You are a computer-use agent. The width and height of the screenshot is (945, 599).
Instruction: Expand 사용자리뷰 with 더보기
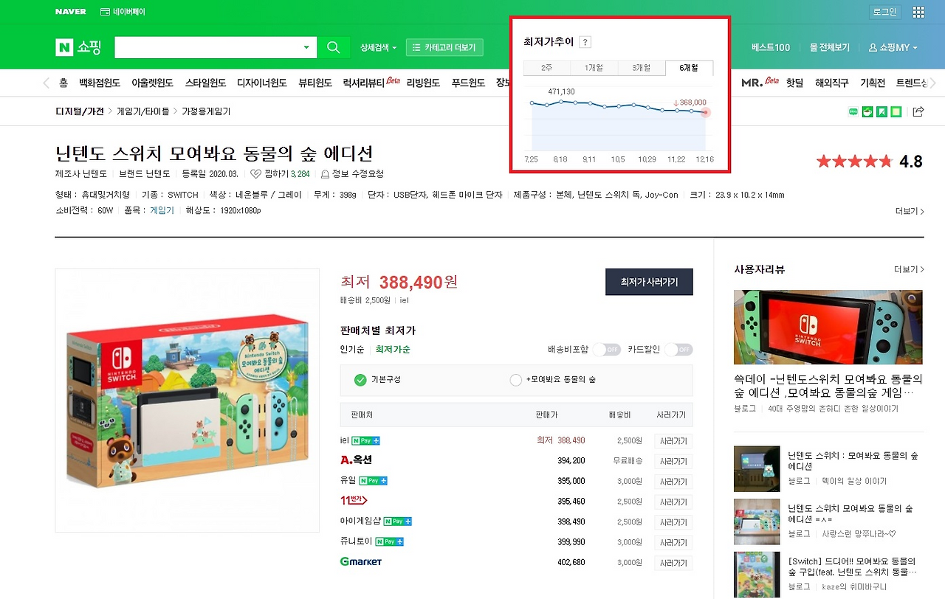[x=909, y=269]
